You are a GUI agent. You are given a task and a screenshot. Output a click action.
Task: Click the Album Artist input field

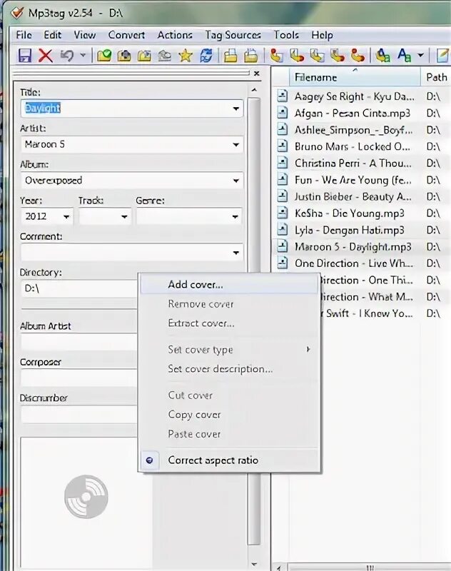[79, 343]
